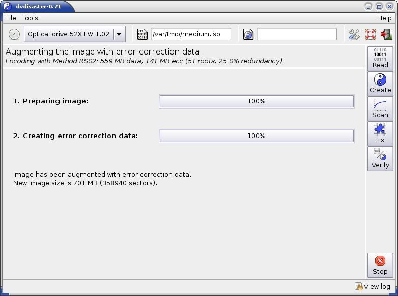398x296 pixels.
Task: Run Verify on image and ecc
Action: tap(380, 158)
